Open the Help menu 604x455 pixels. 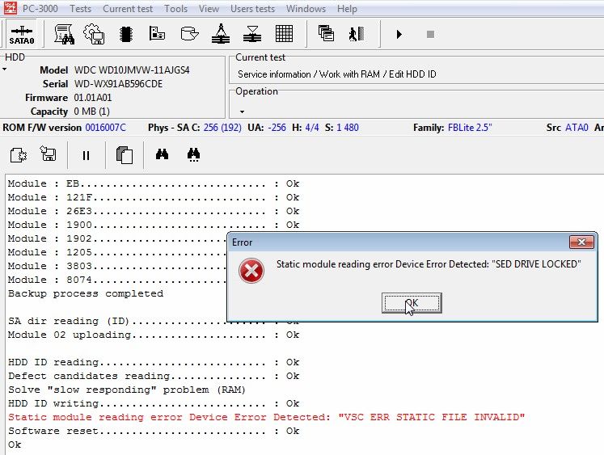[x=347, y=8]
